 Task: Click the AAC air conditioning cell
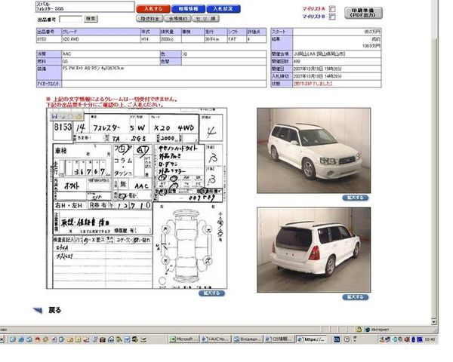pyautogui.click(x=111, y=54)
